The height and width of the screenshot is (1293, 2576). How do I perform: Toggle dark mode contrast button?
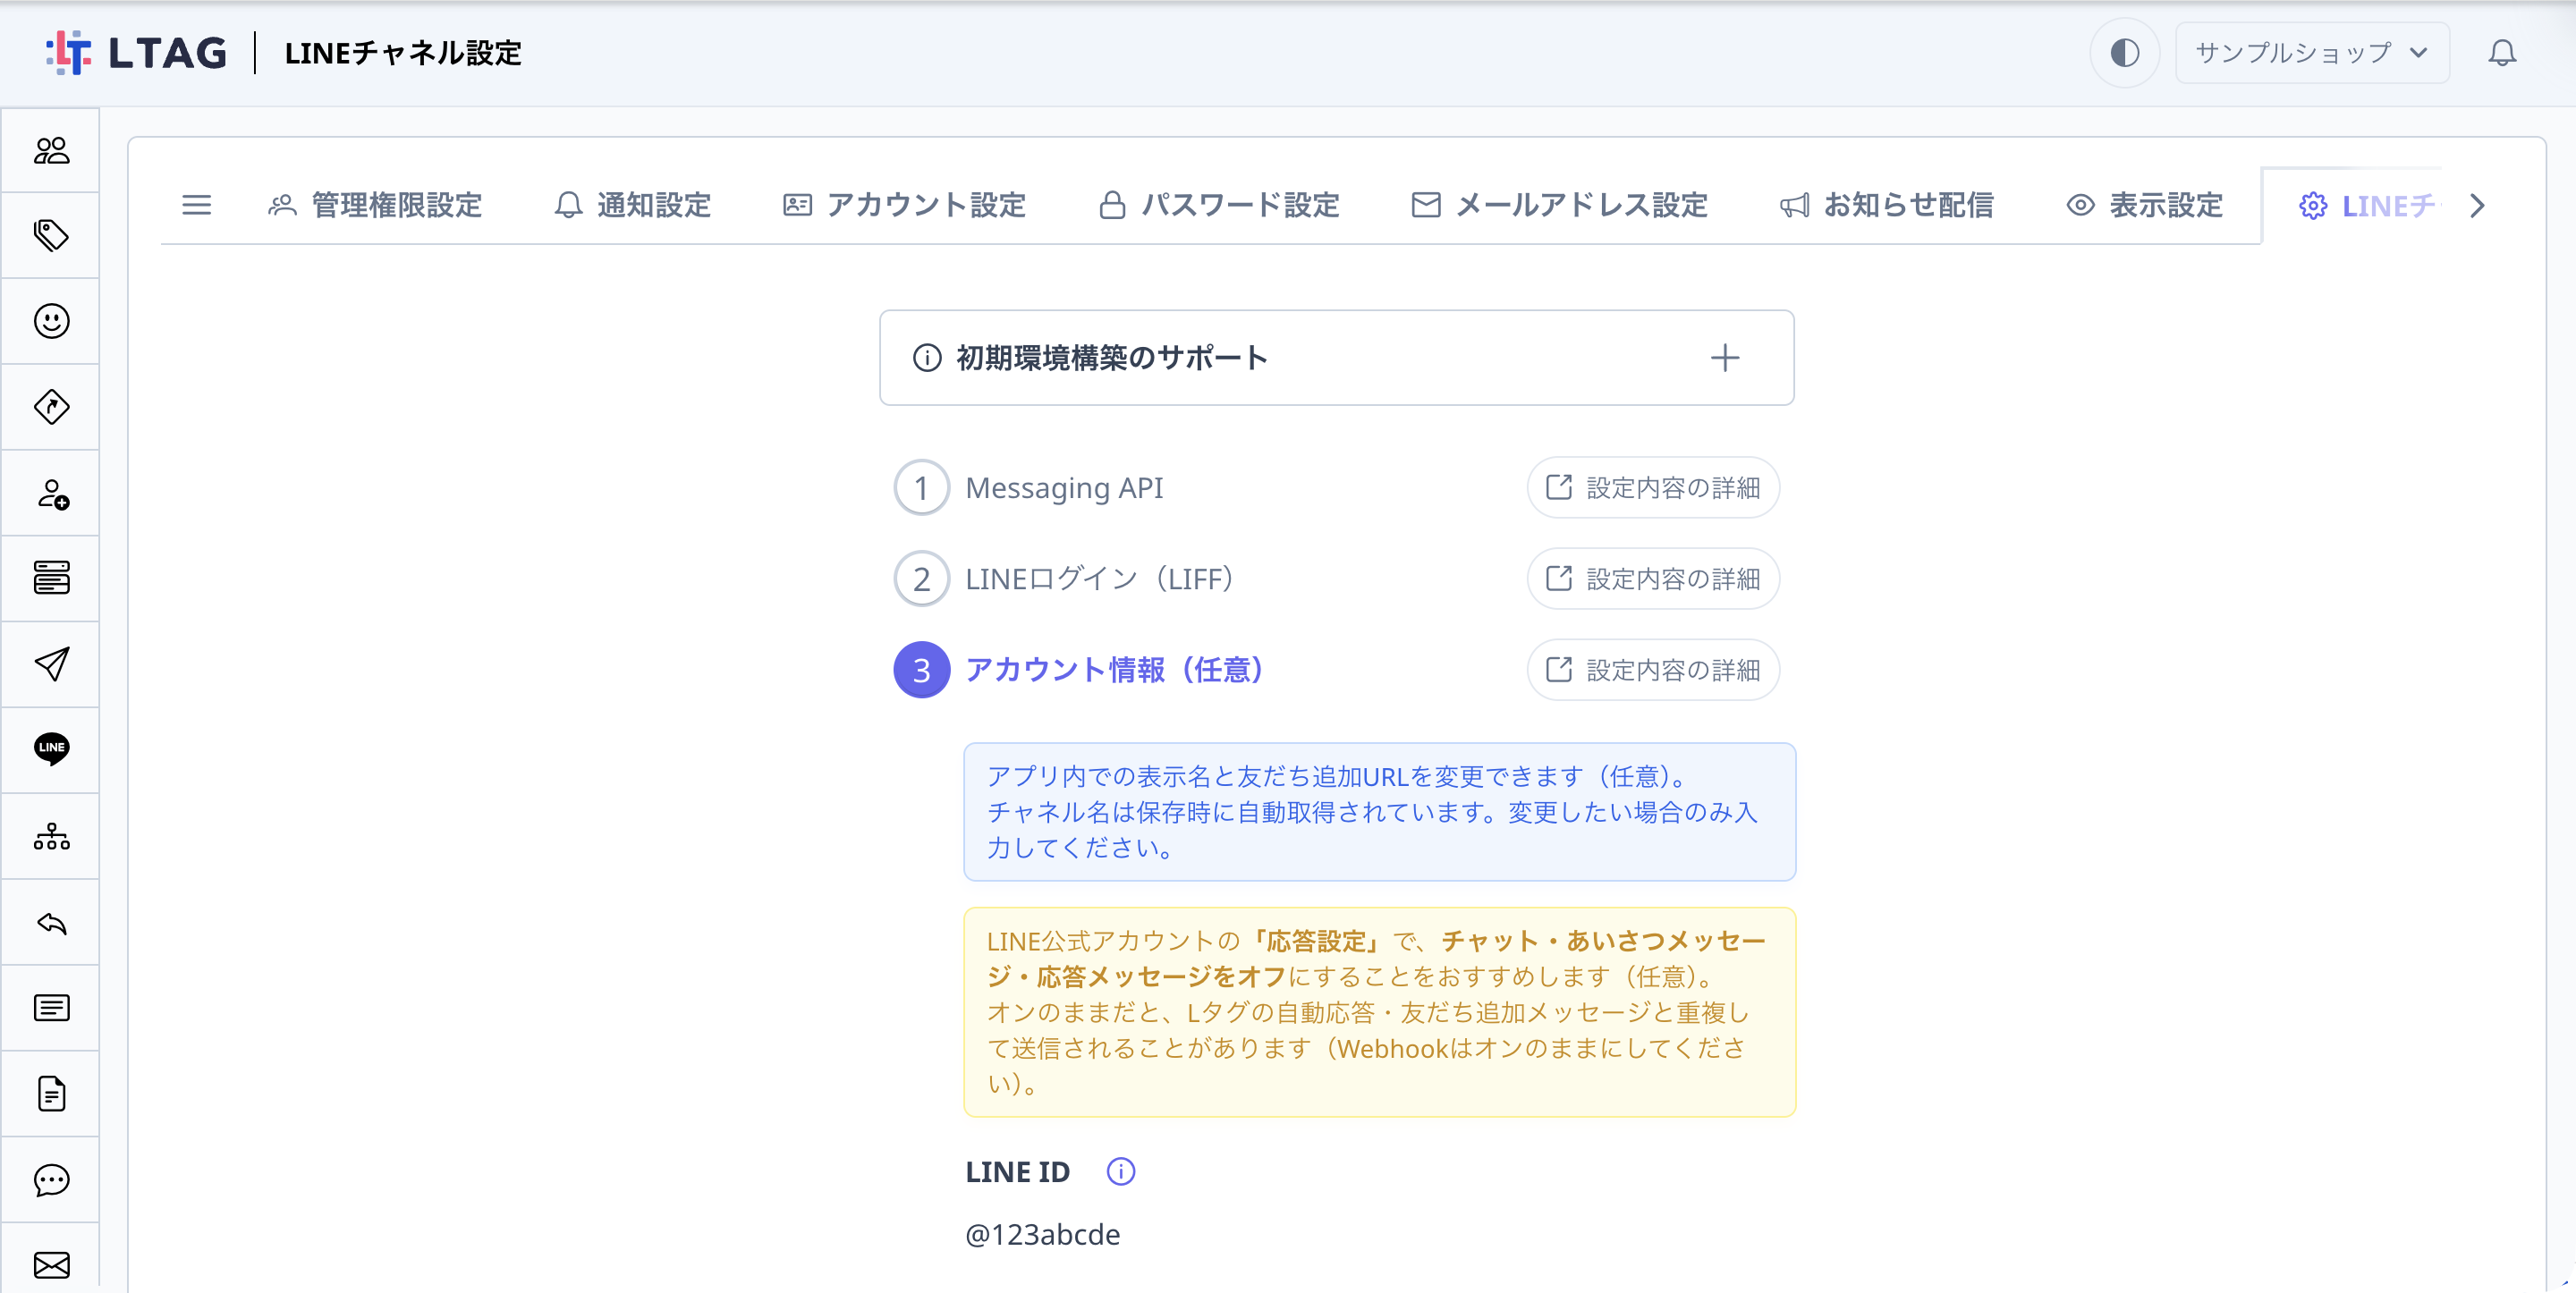[2124, 53]
